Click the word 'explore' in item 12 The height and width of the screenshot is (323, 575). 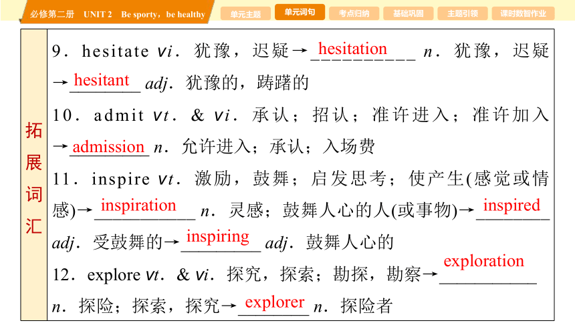pyautogui.click(x=114, y=276)
